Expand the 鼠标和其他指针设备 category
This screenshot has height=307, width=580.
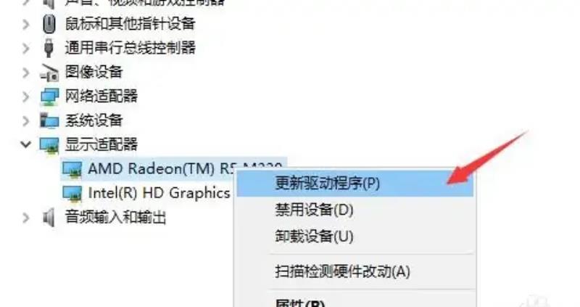click(x=26, y=25)
